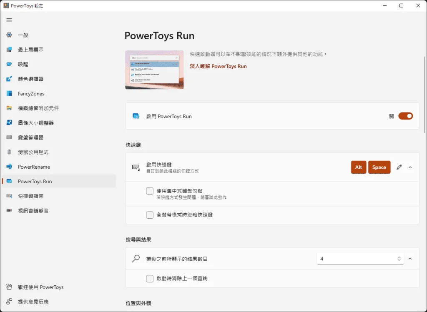
Task: Click the results number input field showing 4
Action: point(360,259)
